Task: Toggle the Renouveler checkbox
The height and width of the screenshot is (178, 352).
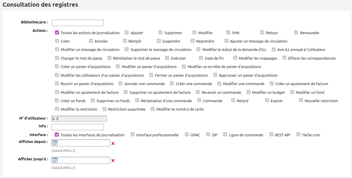Action: 296,33
